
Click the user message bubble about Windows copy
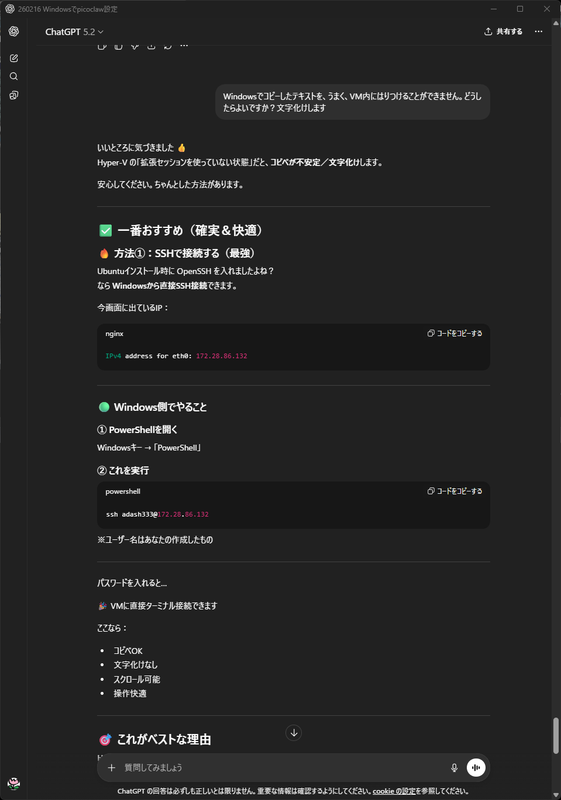point(352,102)
